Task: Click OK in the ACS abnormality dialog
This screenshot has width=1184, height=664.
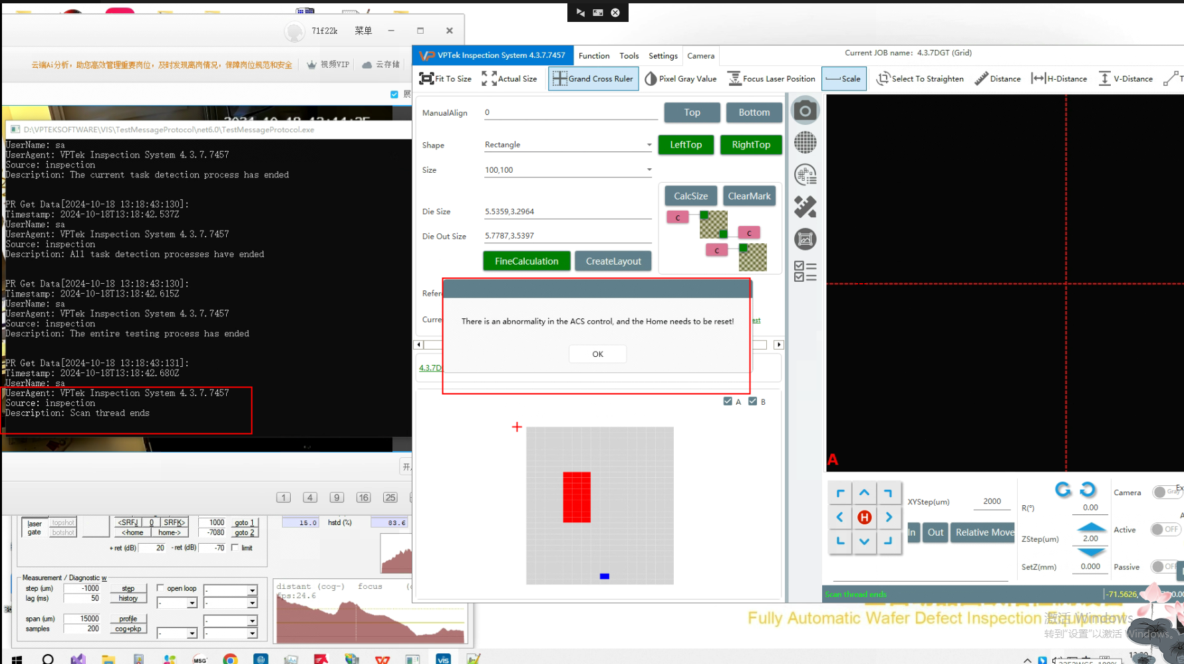Action: pos(597,354)
